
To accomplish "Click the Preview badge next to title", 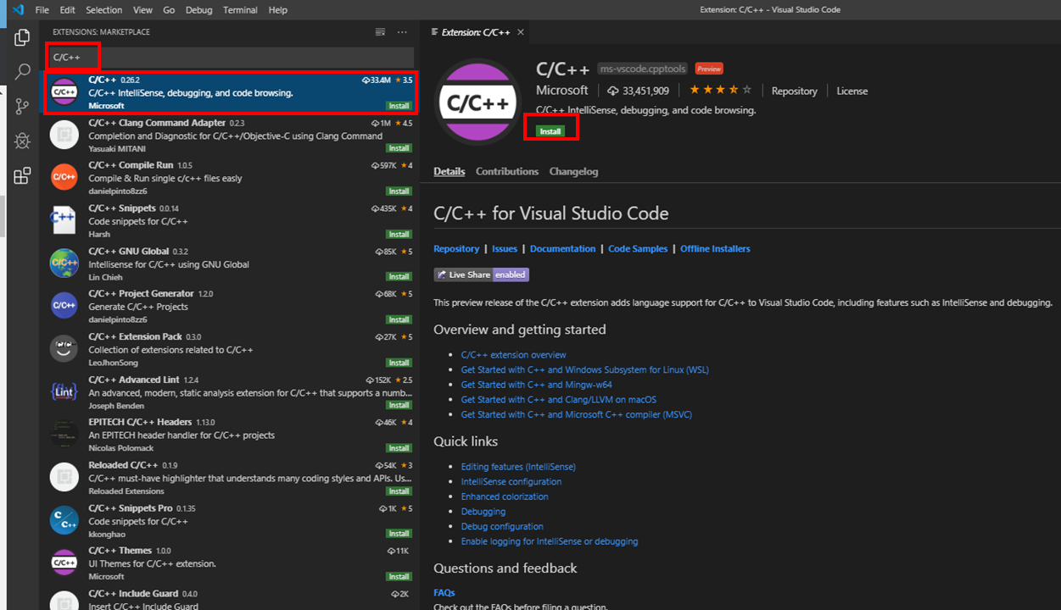I will click(709, 69).
